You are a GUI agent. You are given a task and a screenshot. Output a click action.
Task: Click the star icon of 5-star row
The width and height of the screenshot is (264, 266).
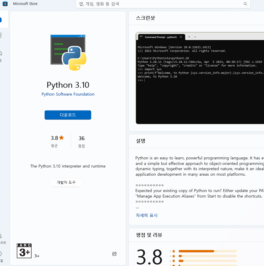(x=174, y=251)
